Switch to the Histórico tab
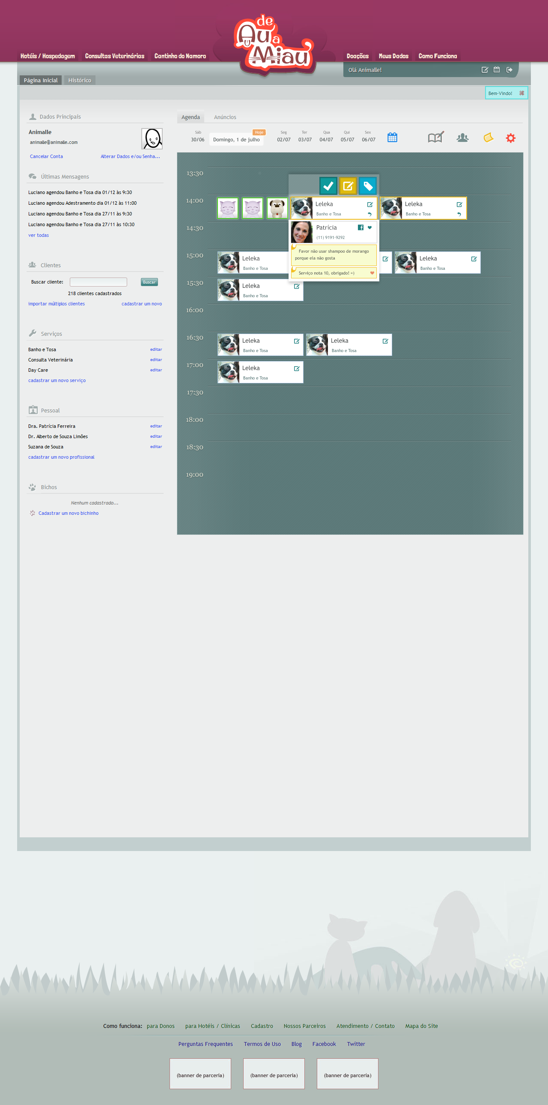 coord(80,80)
